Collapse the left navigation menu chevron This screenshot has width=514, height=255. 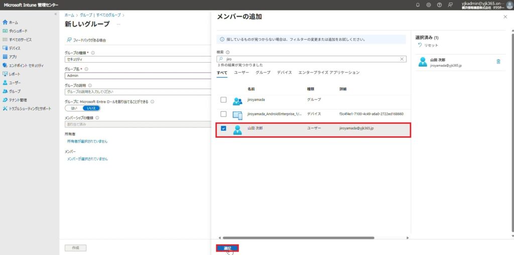[55, 14]
